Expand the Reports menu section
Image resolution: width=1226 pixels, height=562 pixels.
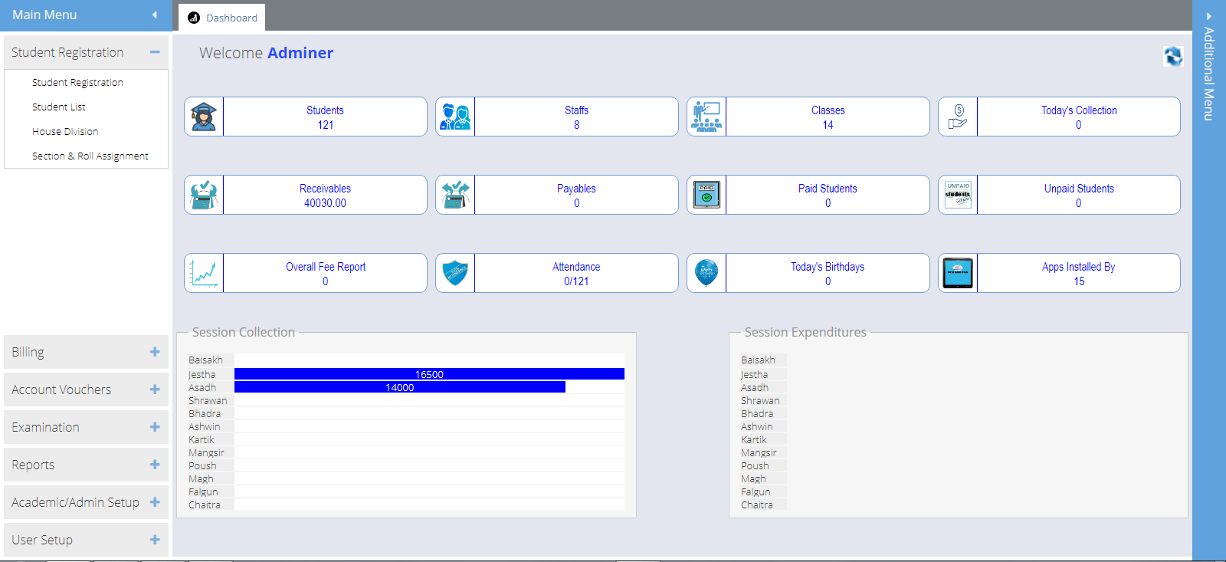[155, 465]
